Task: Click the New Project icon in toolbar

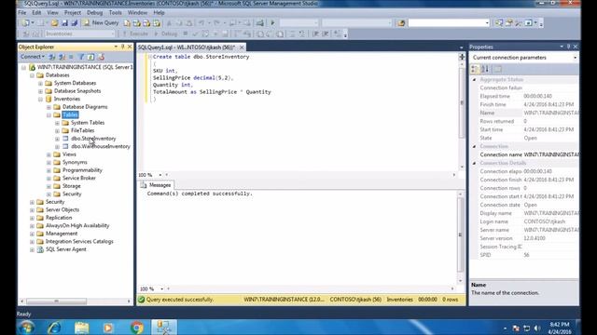Action: (26, 23)
